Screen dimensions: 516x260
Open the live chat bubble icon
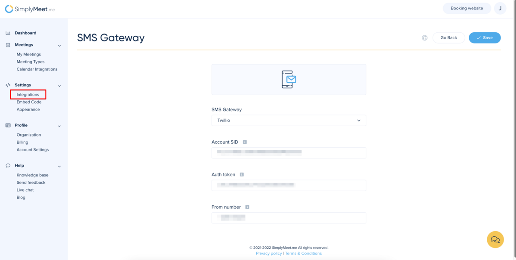[x=495, y=240]
